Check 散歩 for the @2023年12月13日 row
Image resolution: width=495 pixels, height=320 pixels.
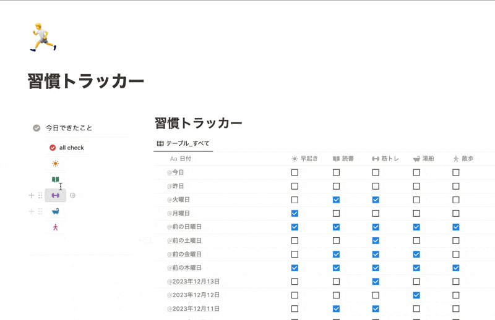tap(456, 282)
